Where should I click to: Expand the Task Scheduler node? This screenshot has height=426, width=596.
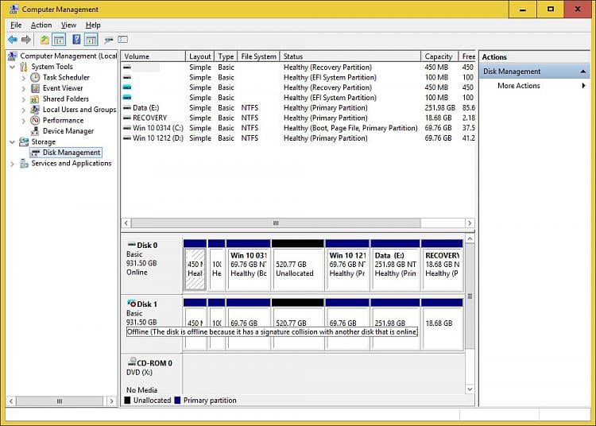pos(24,78)
